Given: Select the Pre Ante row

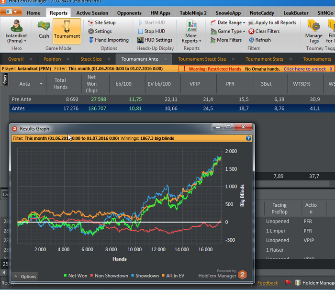Looking at the screenshot, I should 172,100.
